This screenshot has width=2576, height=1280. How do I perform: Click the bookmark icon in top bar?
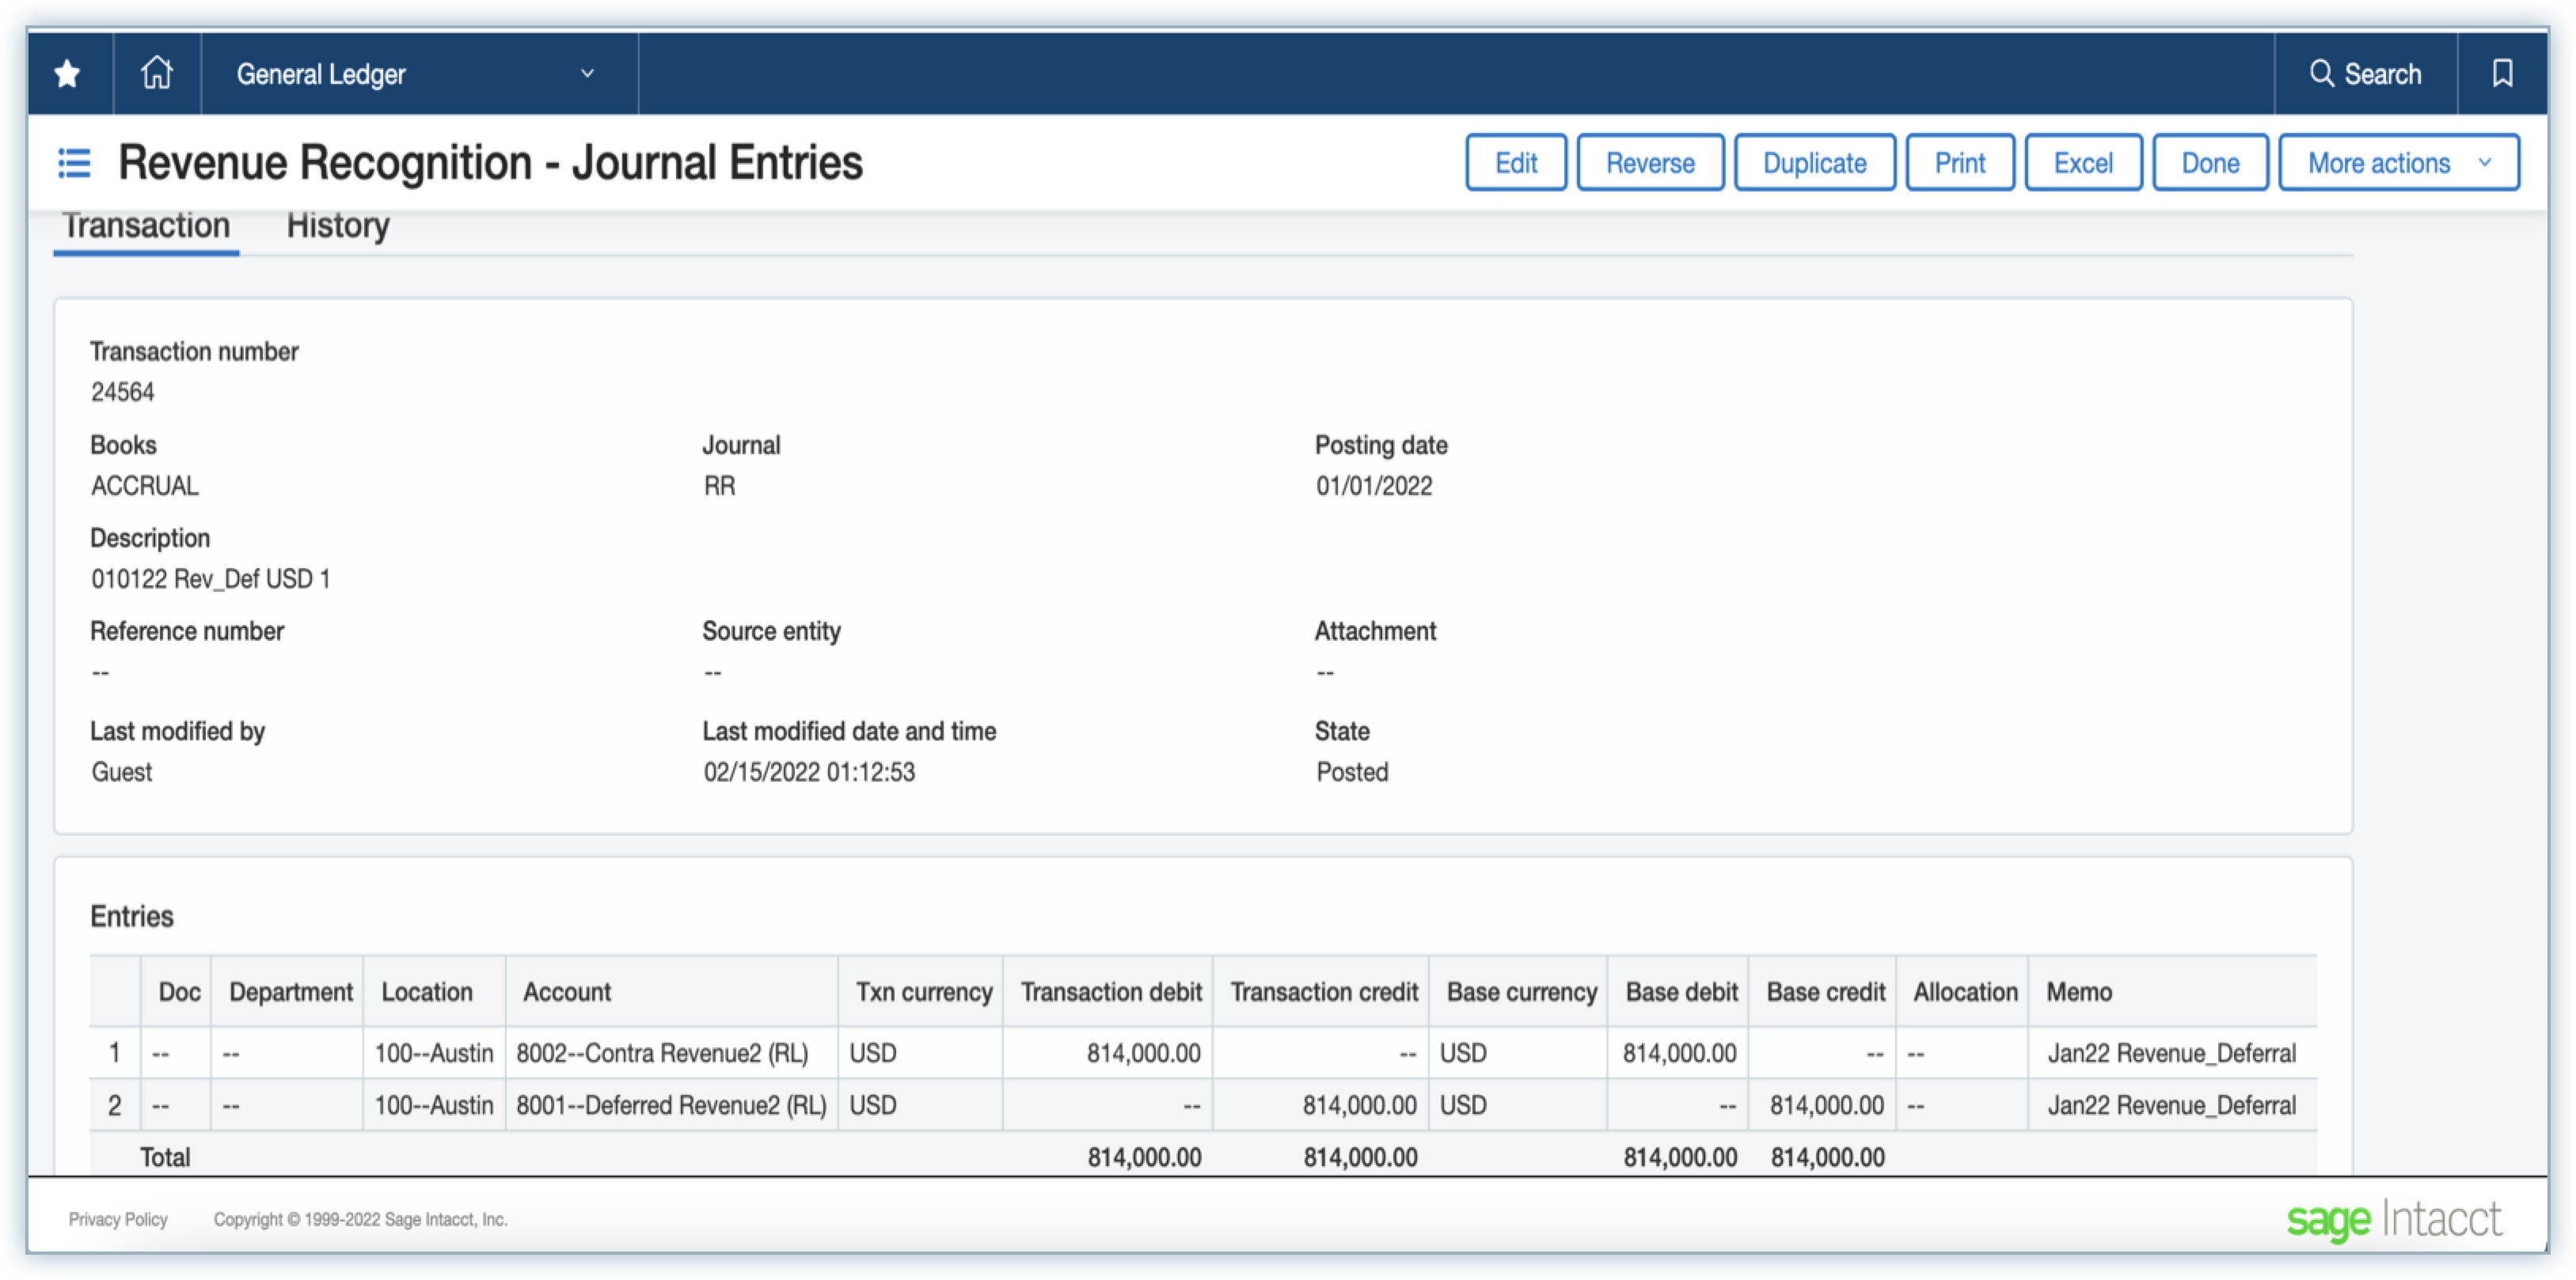coord(2501,73)
